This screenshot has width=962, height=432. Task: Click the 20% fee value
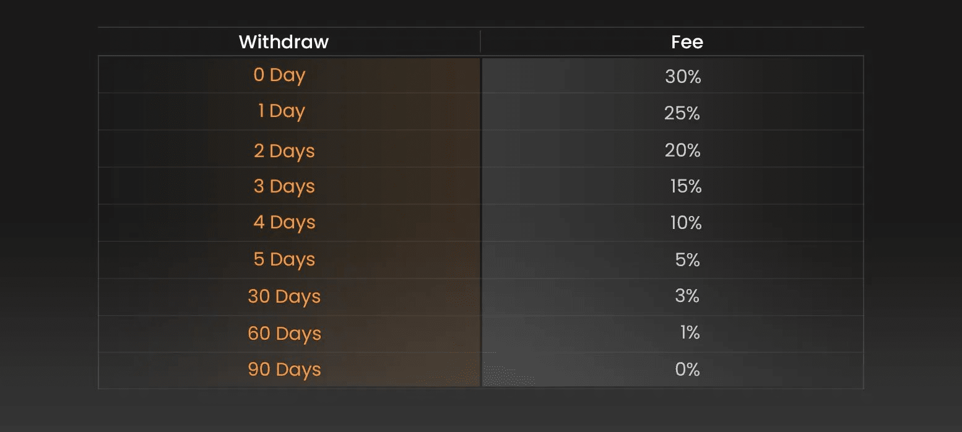coord(683,150)
